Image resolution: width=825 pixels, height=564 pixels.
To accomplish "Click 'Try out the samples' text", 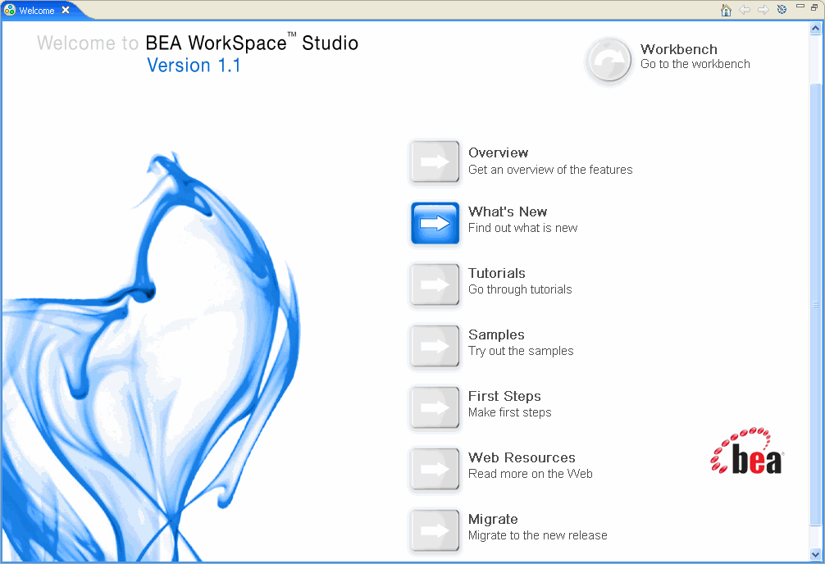I will click(521, 351).
